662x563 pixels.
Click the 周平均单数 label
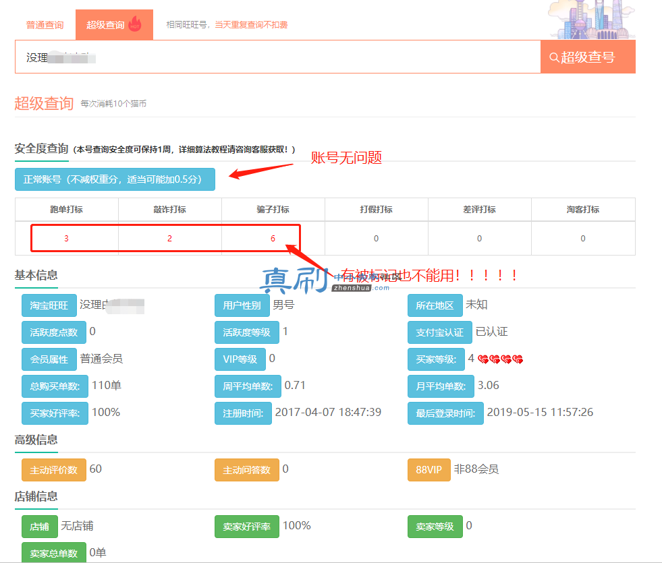[x=248, y=386]
